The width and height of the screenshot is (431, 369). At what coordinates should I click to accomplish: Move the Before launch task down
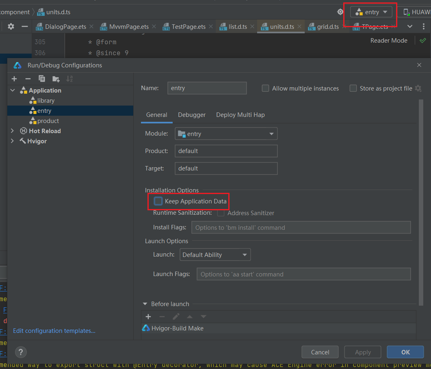point(204,317)
